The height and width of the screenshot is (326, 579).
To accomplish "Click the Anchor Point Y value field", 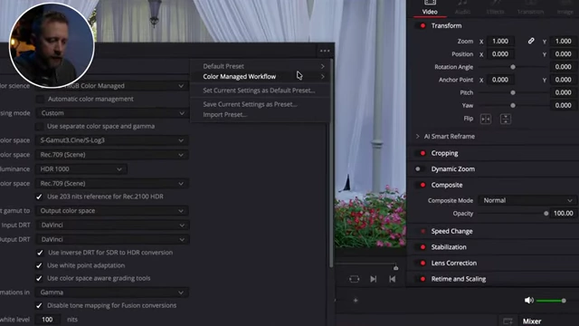I will (x=563, y=80).
